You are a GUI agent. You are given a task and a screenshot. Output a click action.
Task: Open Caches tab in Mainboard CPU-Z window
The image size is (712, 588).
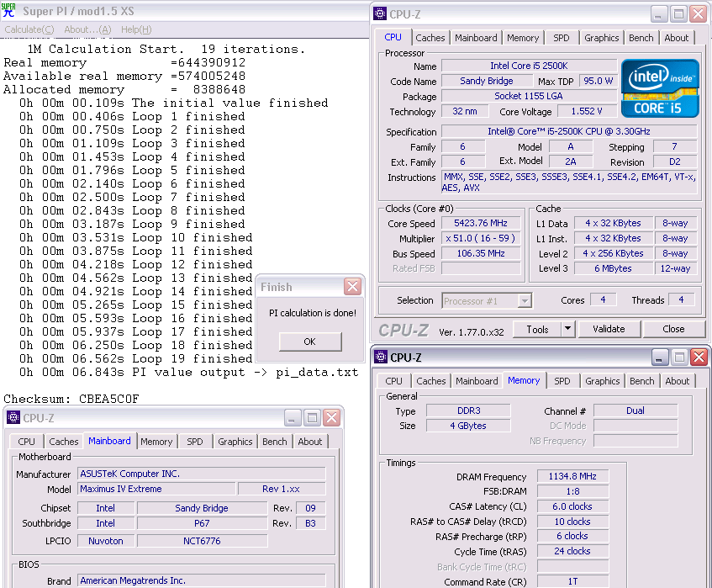point(64,442)
